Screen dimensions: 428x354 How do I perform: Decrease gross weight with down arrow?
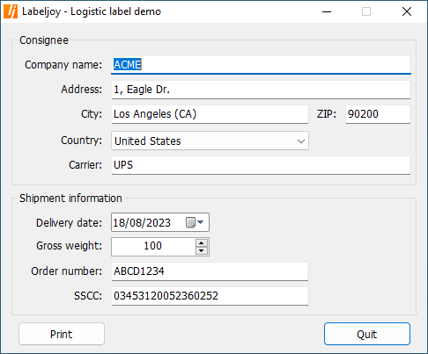click(x=202, y=250)
